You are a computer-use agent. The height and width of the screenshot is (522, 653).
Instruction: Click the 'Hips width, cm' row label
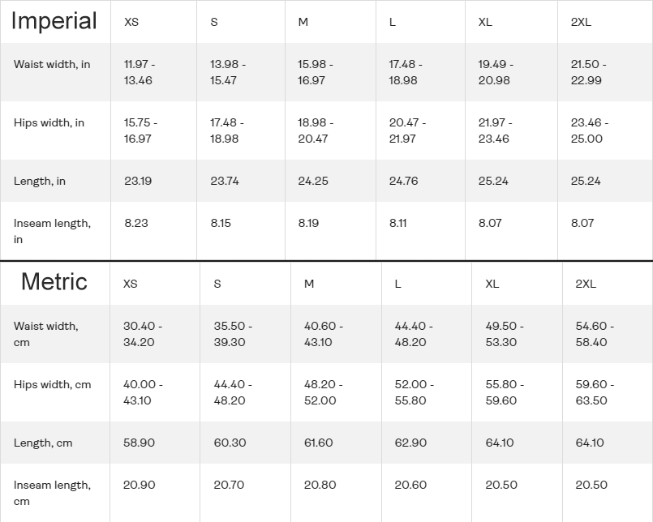click(53, 384)
